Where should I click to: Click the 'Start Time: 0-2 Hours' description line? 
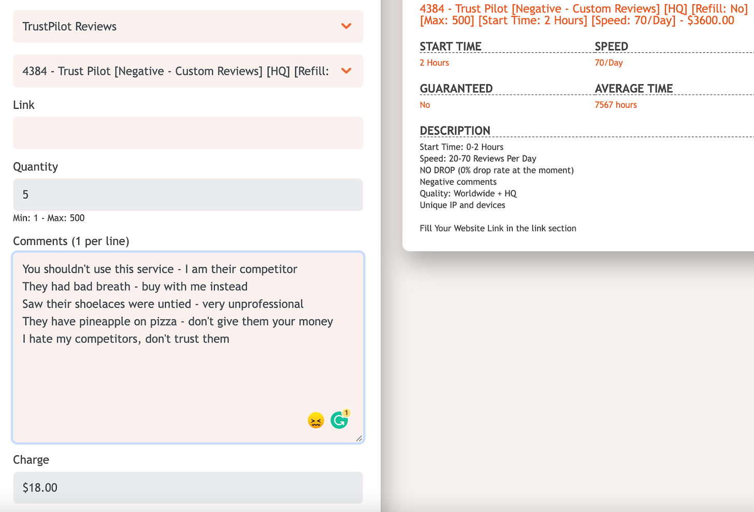[461, 147]
